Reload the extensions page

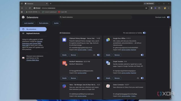[30, 8]
